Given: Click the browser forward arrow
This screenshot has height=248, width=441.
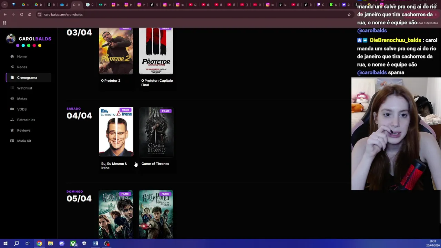Looking at the screenshot, I should click(13, 14).
